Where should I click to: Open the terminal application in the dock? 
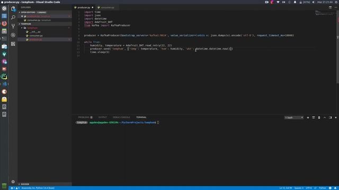tap(4, 39)
